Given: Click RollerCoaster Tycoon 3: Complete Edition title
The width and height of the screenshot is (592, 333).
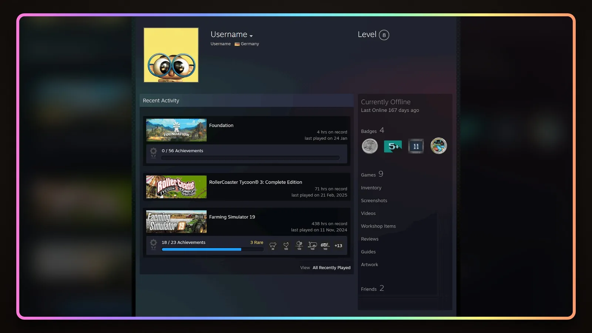Looking at the screenshot, I should 256,182.
